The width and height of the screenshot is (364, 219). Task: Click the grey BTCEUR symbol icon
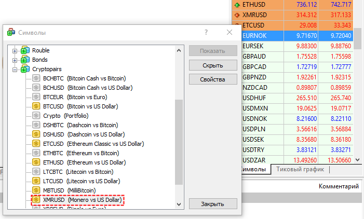tap(36, 97)
